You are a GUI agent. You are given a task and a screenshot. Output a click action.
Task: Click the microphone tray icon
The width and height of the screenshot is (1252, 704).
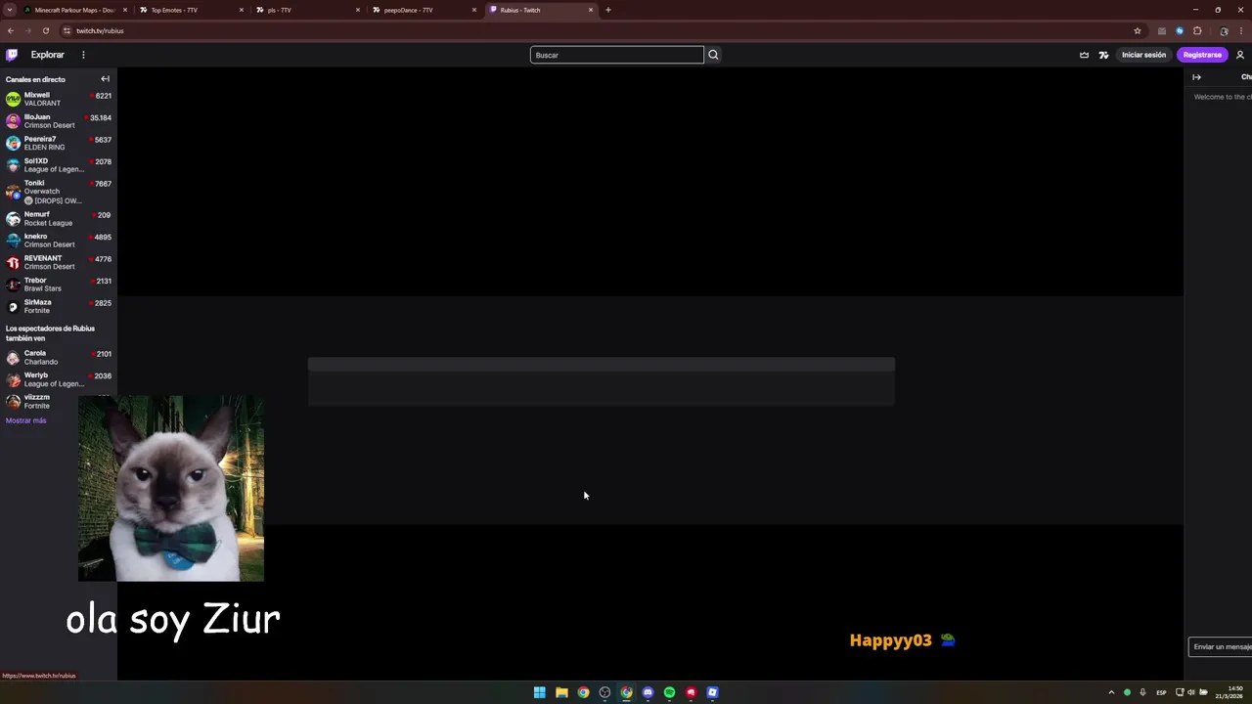click(x=1142, y=692)
